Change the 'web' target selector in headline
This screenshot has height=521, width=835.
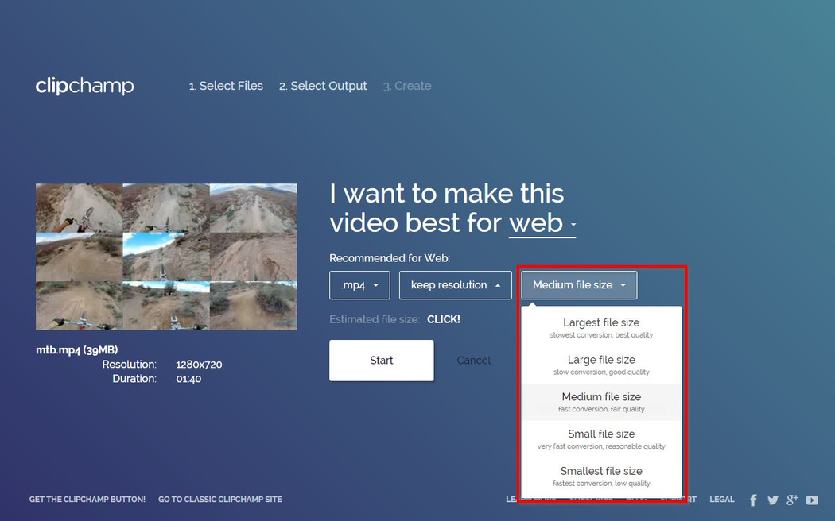point(542,223)
